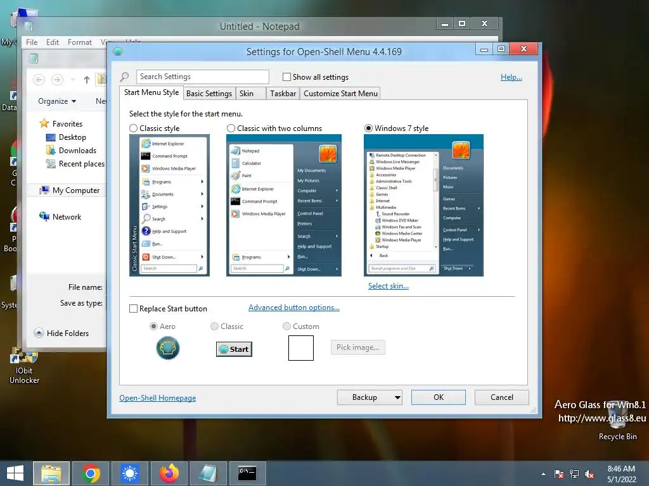Screen dimensions: 649x486
Task: Open the Format menu in Notepad
Action: click(80, 42)
